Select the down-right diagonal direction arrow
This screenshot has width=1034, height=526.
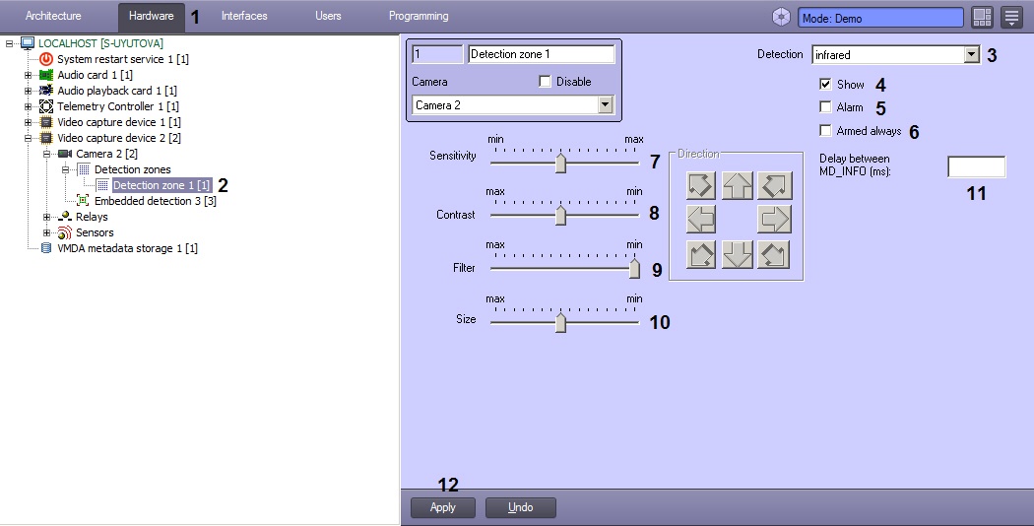(774, 254)
